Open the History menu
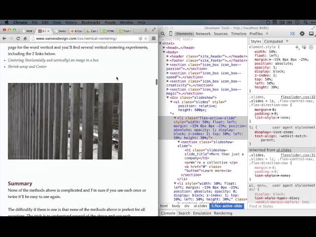Screen dimensions: 316x237 [x=71, y=22]
